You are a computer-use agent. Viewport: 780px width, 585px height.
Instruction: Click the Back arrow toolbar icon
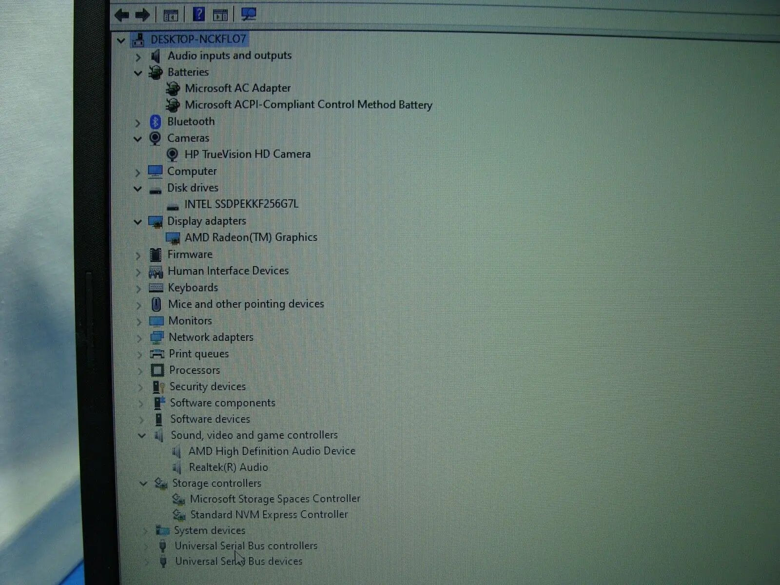tap(121, 15)
